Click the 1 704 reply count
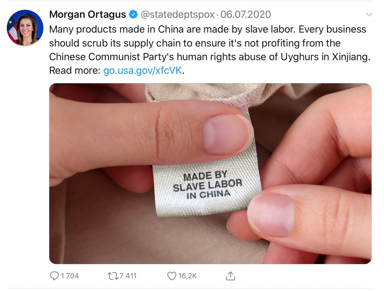The image size is (384, 291). pos(70,276)
